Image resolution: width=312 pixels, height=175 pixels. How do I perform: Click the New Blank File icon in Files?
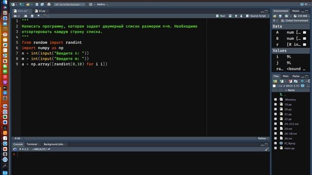tap(282, 81)
